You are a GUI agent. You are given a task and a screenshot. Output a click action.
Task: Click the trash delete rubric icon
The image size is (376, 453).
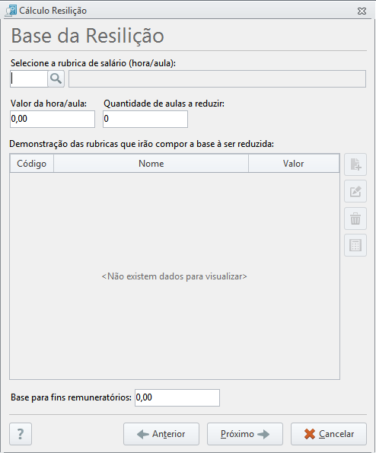pos(355,219)
